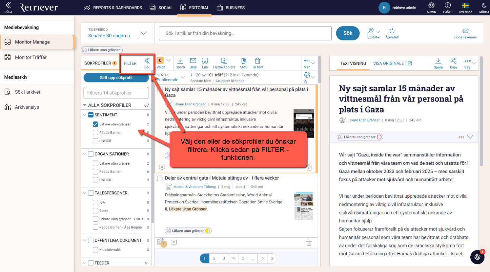490x272 pixels.
Task: Open the support chat bubble icon
Action: (x=477, y=257)
